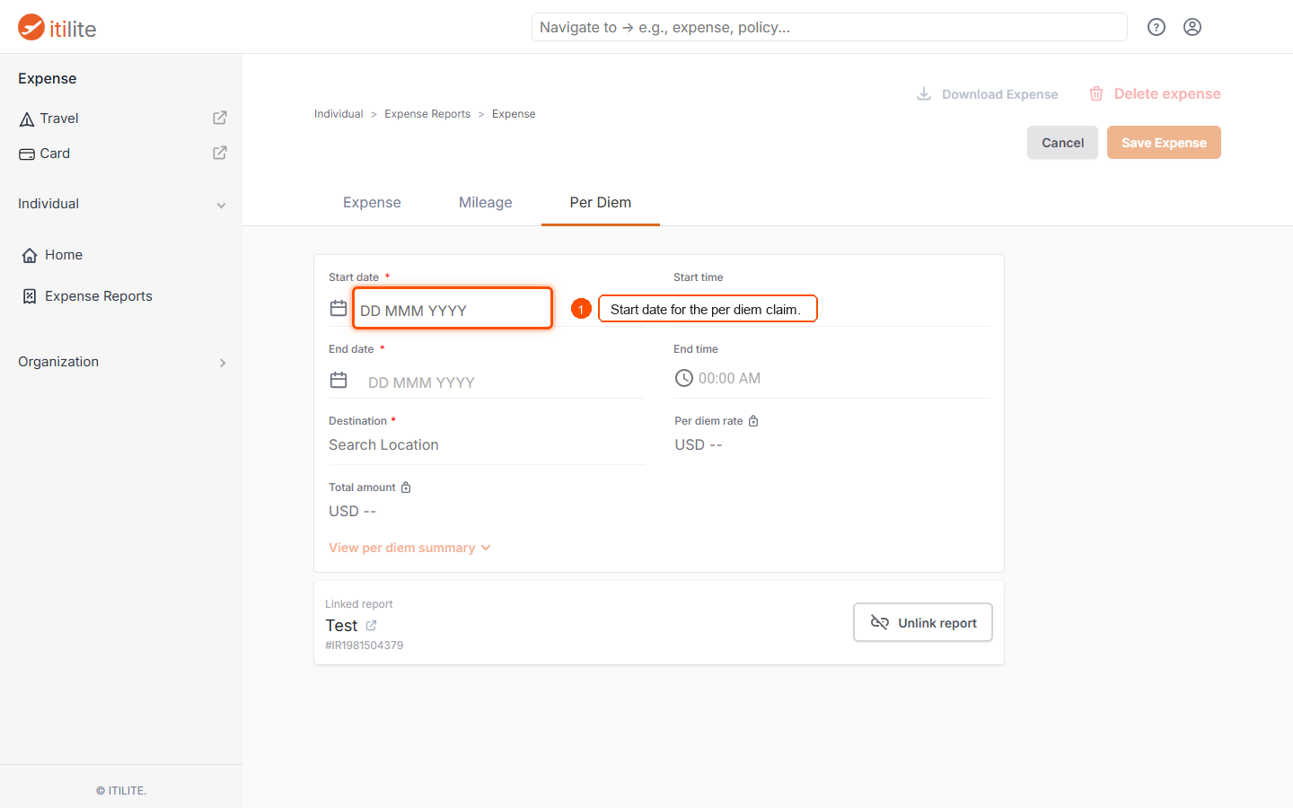Screen dimensions: 1293x808
Task: Click the Total amount USD value
Action: (352, 512)
